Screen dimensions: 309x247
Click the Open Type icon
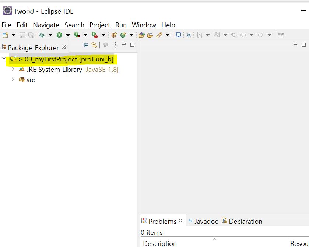tap(142, 35)
